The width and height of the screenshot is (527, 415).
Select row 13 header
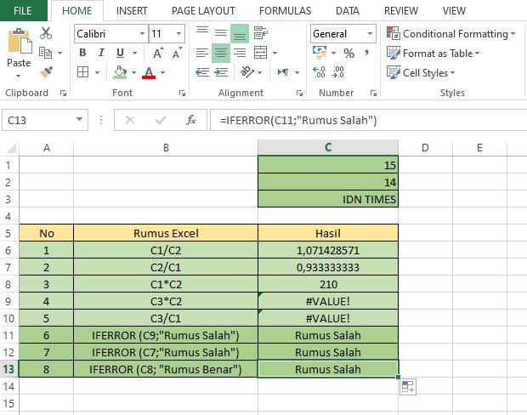[9, 369]
